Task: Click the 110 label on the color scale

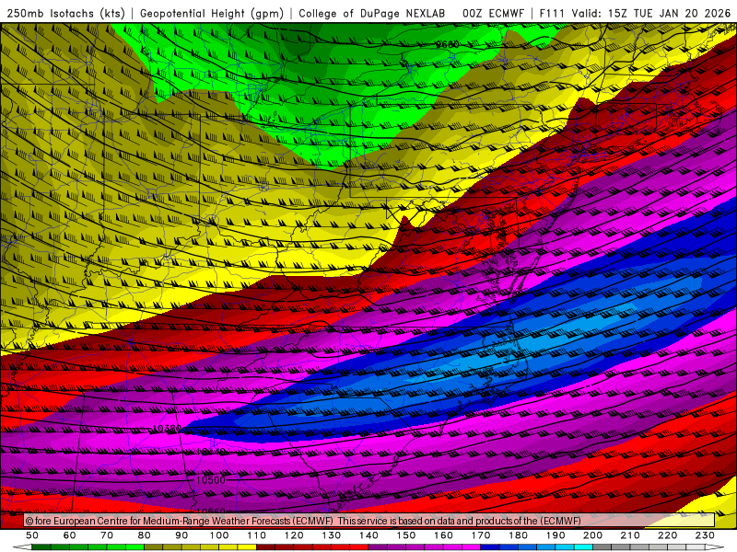Action: [256, 535]
